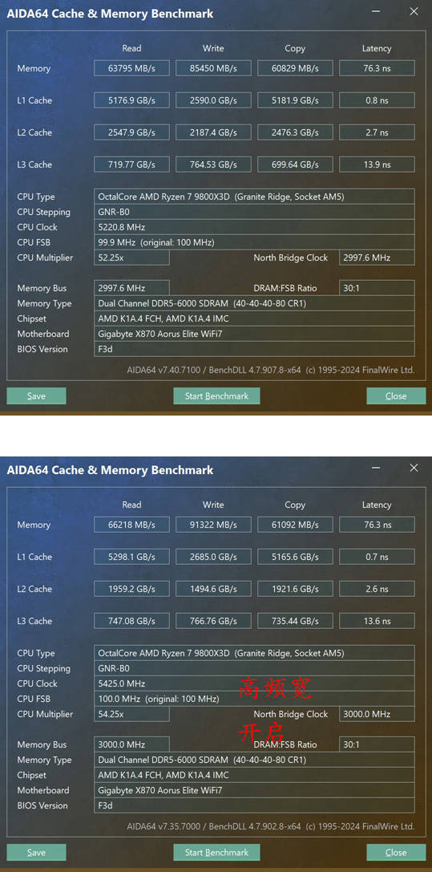
Task: Close button at bottom of lower AIDA64 window
Action: coord(396,853)
